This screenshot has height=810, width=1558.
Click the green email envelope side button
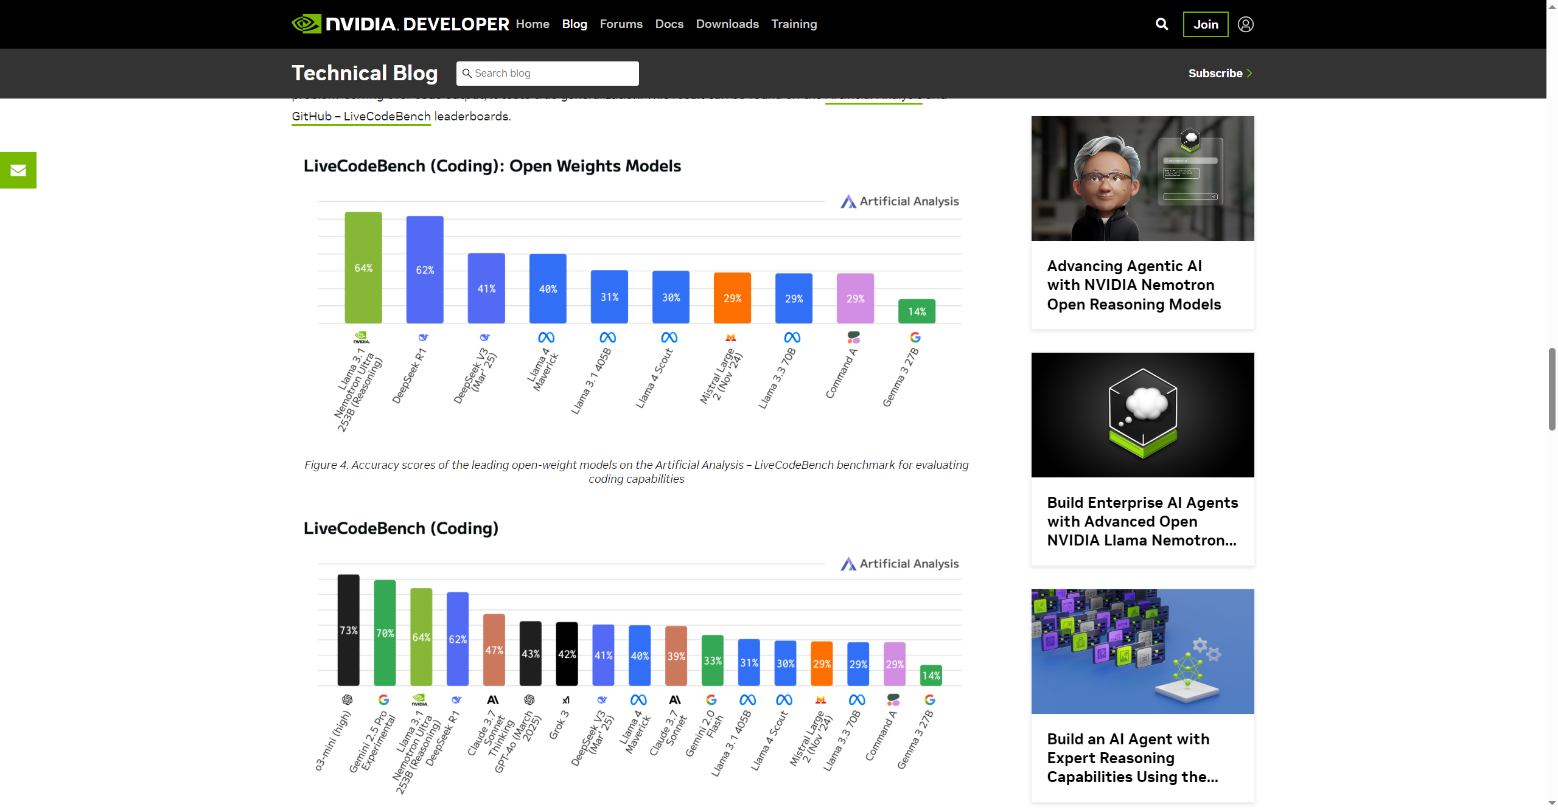(x=18, y=170)
